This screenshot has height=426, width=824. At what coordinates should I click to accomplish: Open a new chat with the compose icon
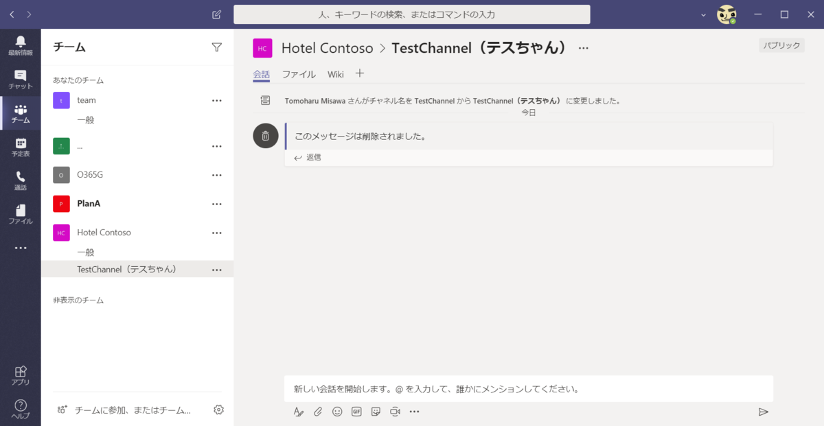point(216,14)
